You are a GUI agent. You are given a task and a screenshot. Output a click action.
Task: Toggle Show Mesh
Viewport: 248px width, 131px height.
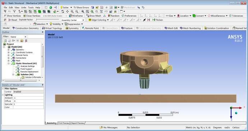94,16
